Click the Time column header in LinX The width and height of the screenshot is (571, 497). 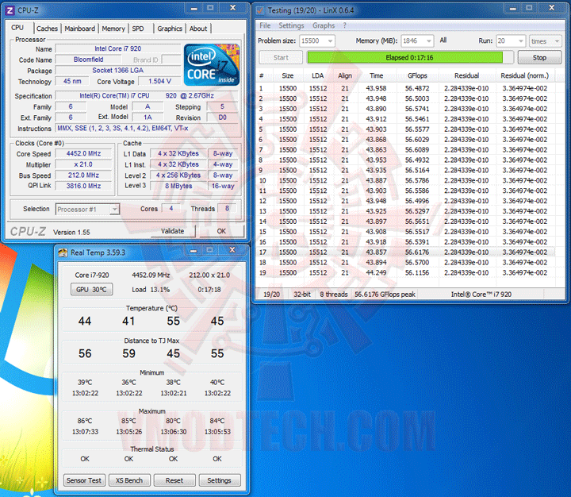[376, 75]
